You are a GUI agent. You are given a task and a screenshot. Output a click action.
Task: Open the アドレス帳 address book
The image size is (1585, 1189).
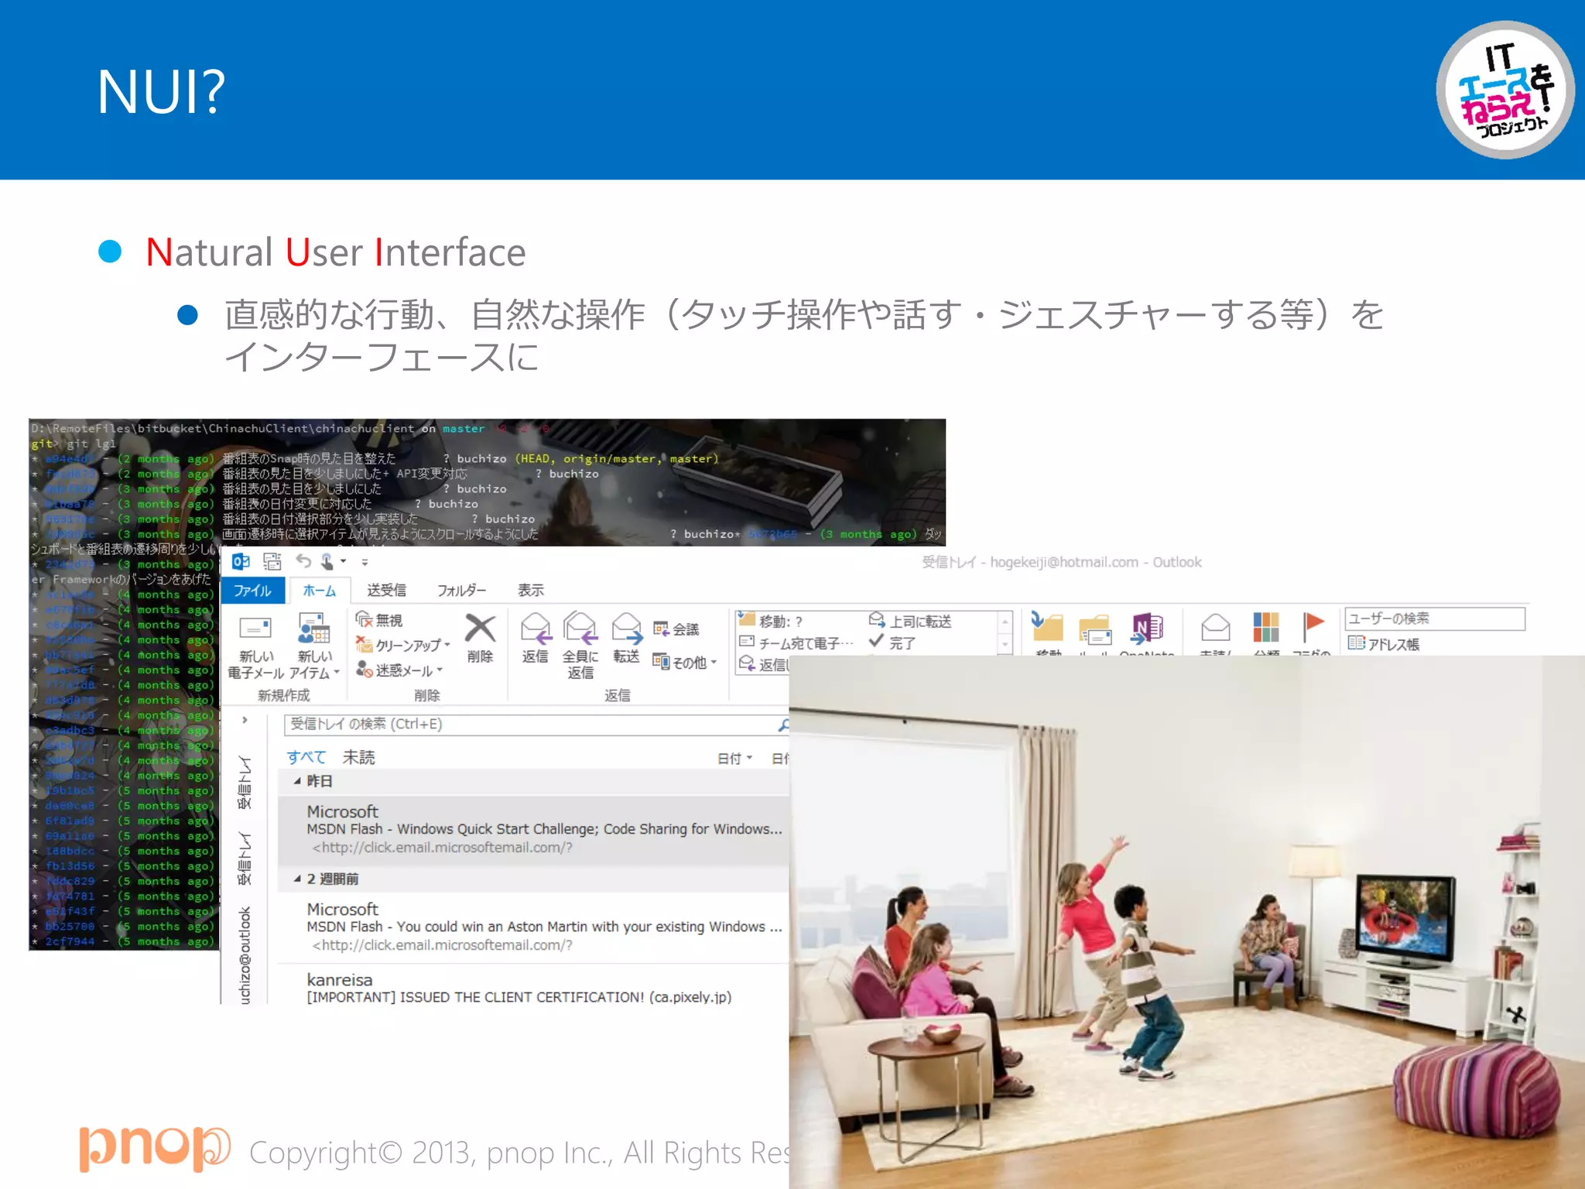[x=1383, y=643]
